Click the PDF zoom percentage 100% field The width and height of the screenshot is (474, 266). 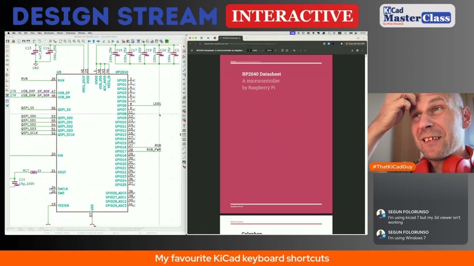click(269, 50)
